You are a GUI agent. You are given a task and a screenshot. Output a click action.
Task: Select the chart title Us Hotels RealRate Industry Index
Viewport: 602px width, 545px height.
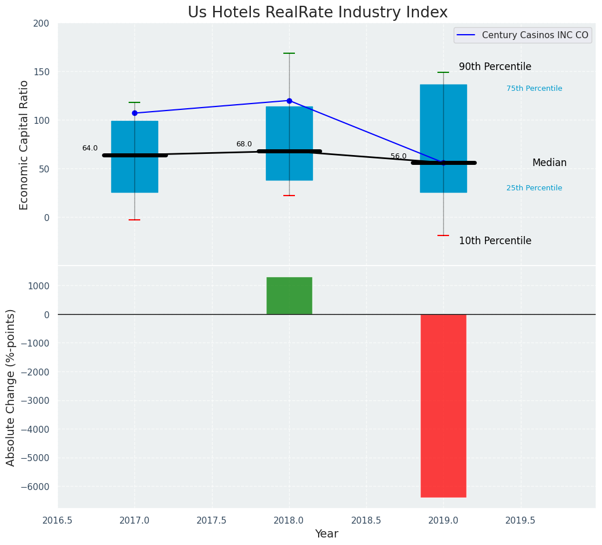click(318, 13)
